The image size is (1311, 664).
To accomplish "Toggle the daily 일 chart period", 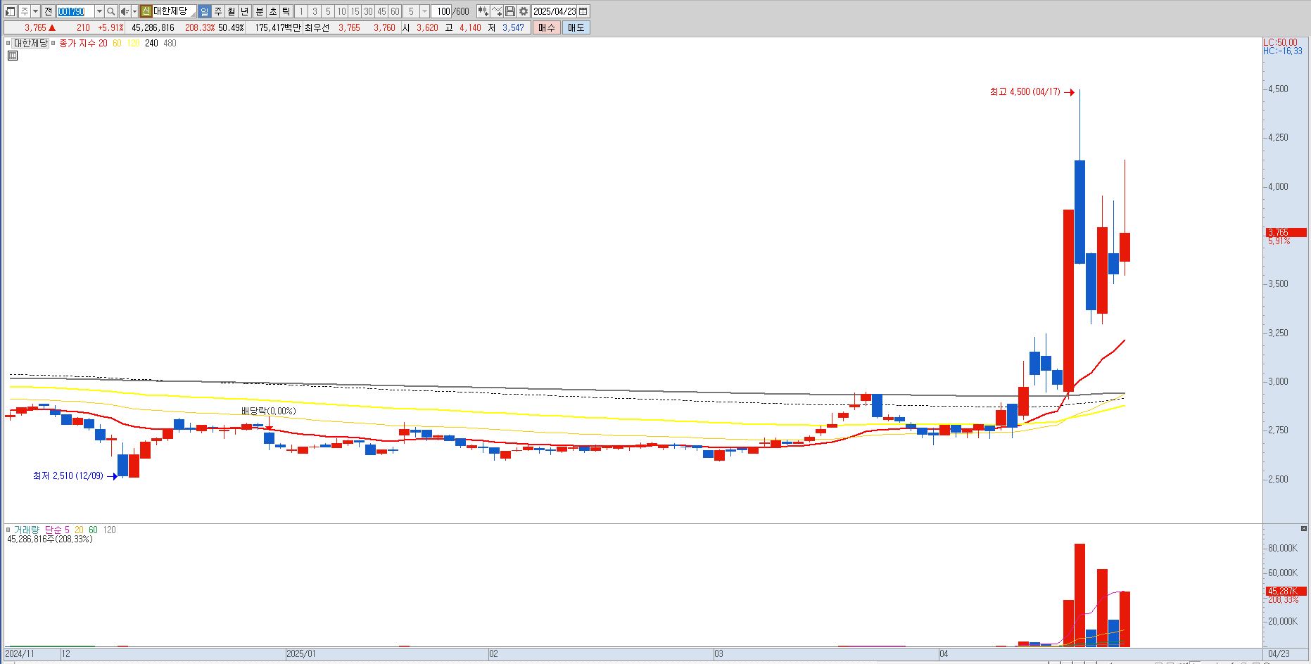I will [204, 11].
